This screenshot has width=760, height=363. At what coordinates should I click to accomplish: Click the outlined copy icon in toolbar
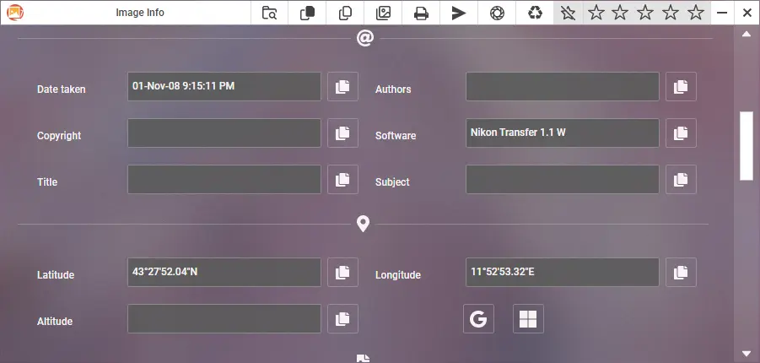coord(345,13)
